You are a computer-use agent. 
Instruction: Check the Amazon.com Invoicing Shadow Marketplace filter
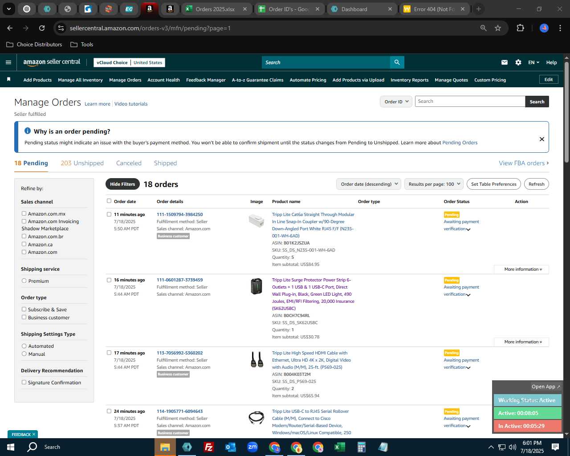point(24,221)
